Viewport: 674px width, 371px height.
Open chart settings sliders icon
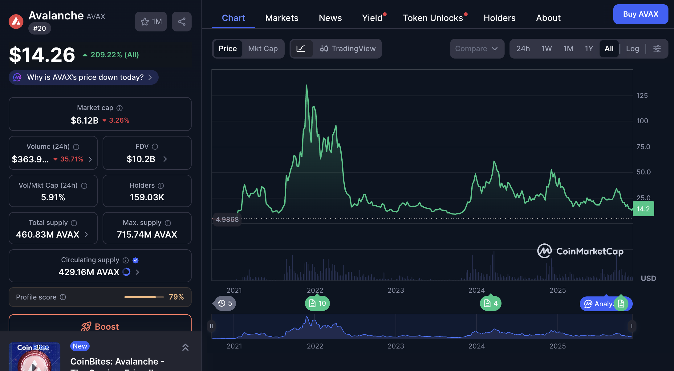657,49
